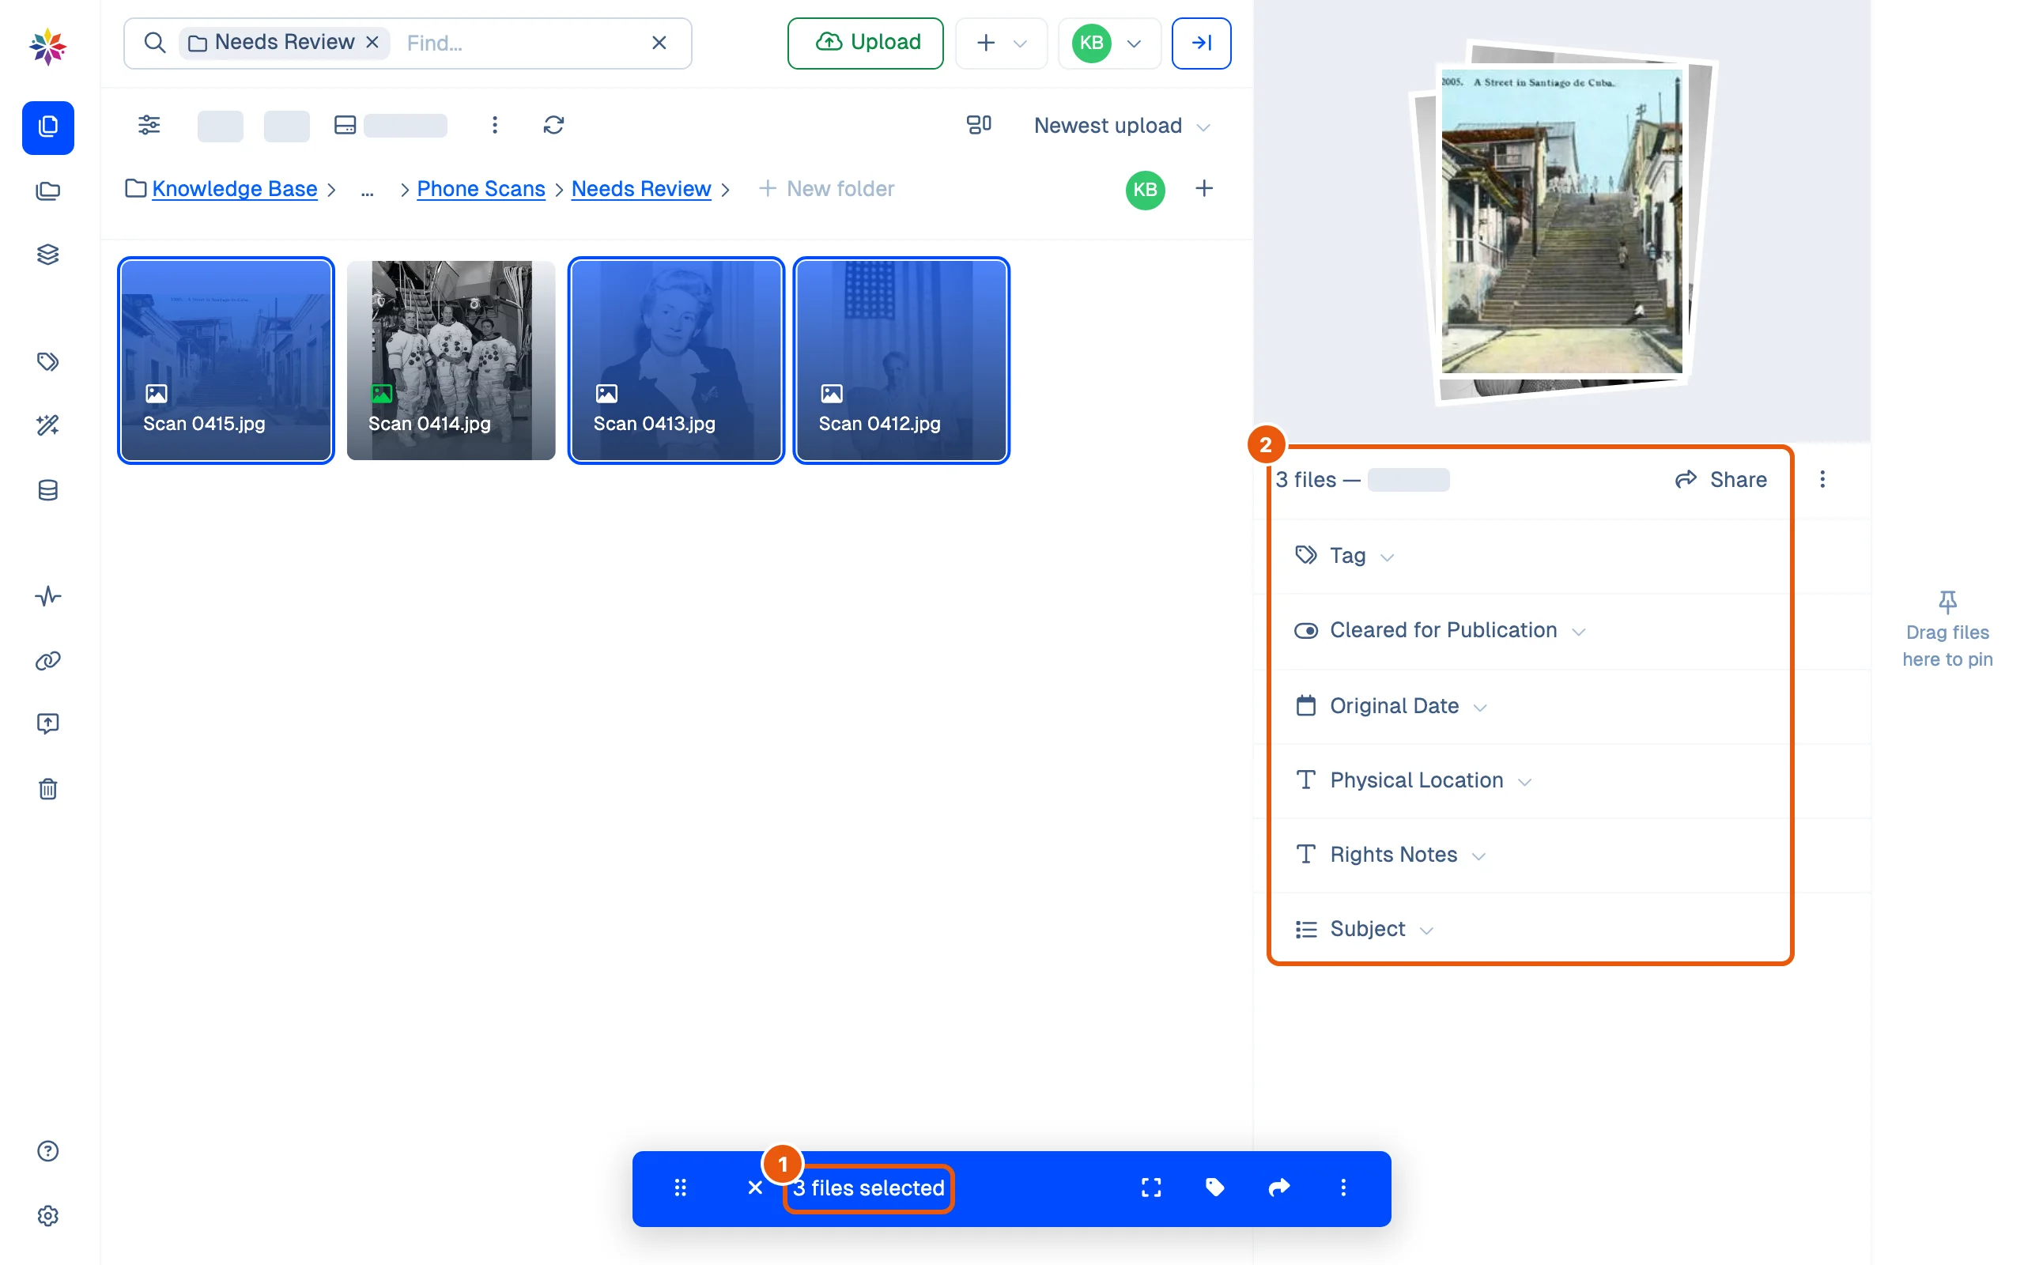
Task: Open the KB account dropdown
Action: click(1109, 43)
